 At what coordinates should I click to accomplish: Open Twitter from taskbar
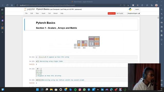tap(93, 89)
